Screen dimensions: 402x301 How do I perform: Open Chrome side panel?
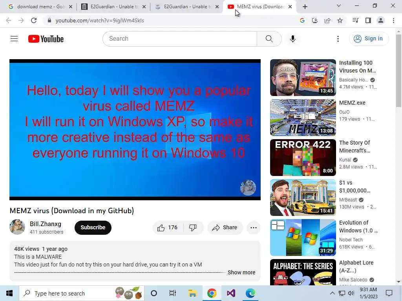point(368,20)
